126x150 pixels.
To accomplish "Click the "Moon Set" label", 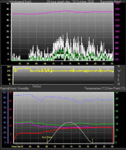I will coord(16,146).
